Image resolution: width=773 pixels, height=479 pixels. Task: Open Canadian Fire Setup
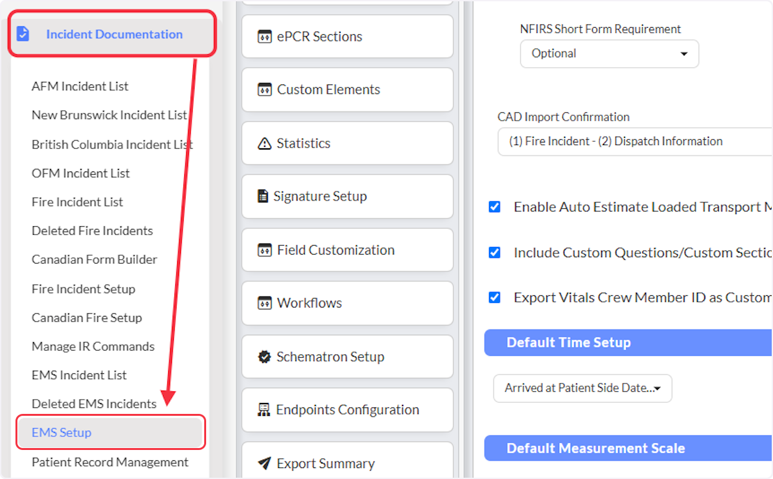[86, 317]
